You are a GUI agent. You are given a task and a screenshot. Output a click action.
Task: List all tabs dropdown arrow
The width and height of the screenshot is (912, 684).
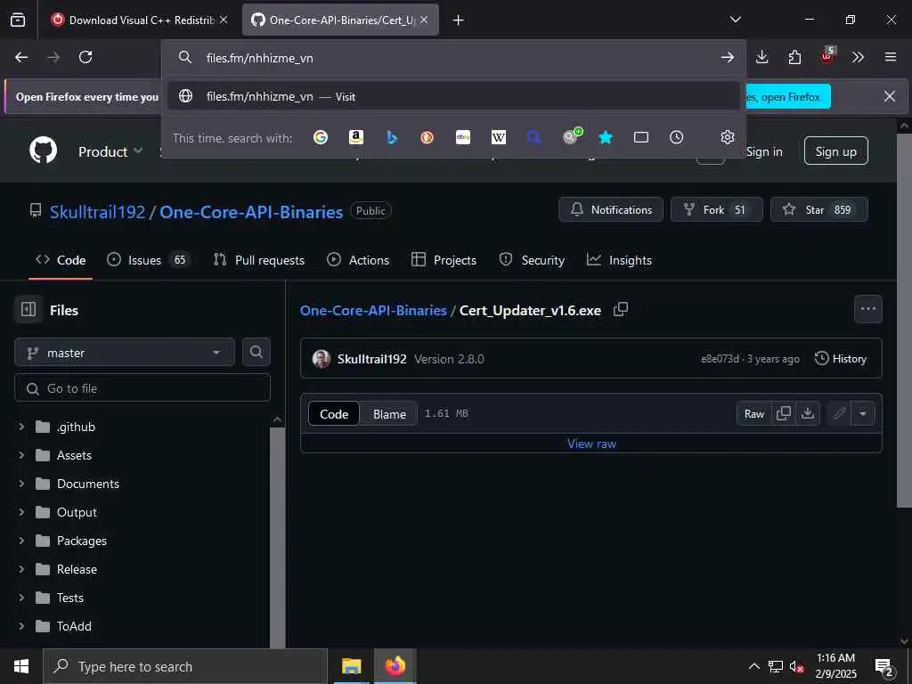click(x=735, y=20)
